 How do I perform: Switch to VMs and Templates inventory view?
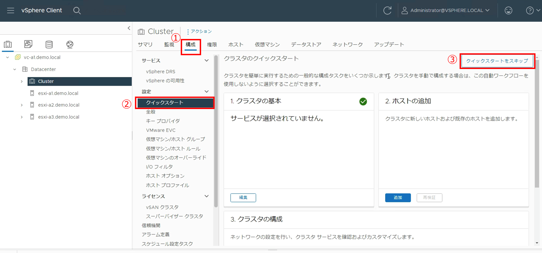pyautogui.click(x=28, y=44)
